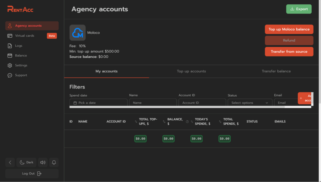Switch to the My accounts tab
This screenshot has width=321, height=182.
coord(107,71)
